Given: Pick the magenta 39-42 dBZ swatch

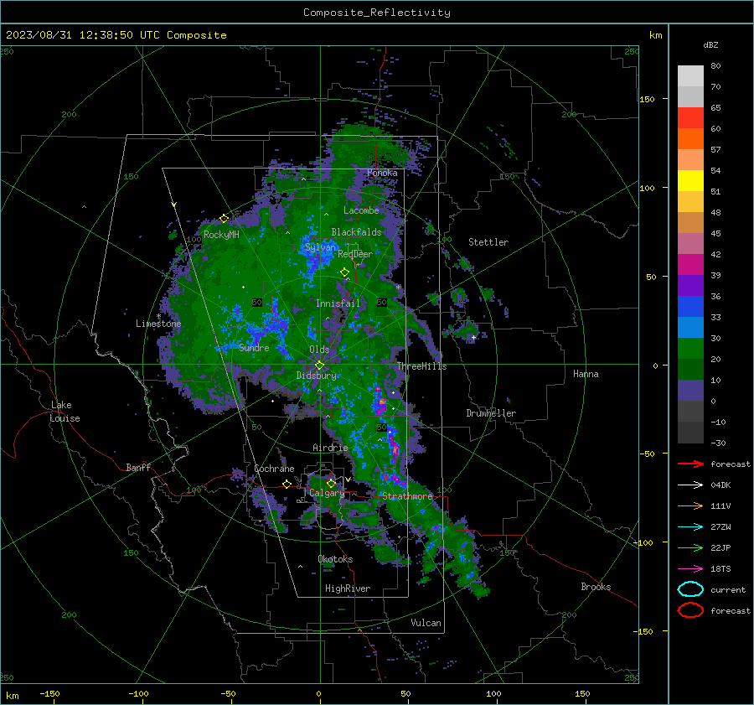Looking at the screenshot, I should tap(690, 265).
